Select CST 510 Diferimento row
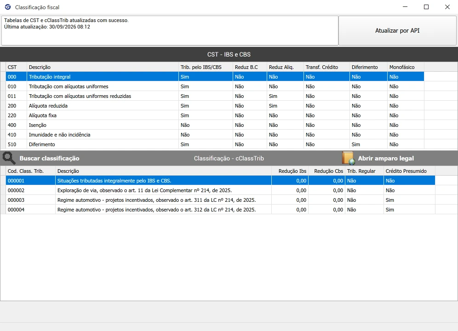Image resolution: width=458 pixels, height=331 pixels. [x=215, y=144]
